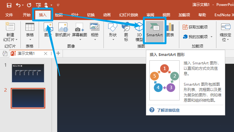
Task: Select the 演示文稿1 document tab
Action: [x=26, y=53]
